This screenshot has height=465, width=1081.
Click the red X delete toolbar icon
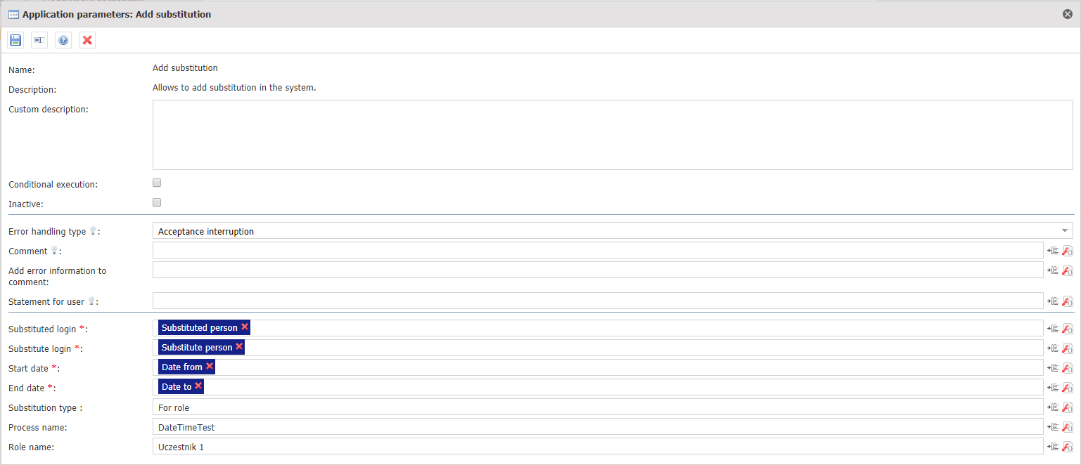pos(87,41)
